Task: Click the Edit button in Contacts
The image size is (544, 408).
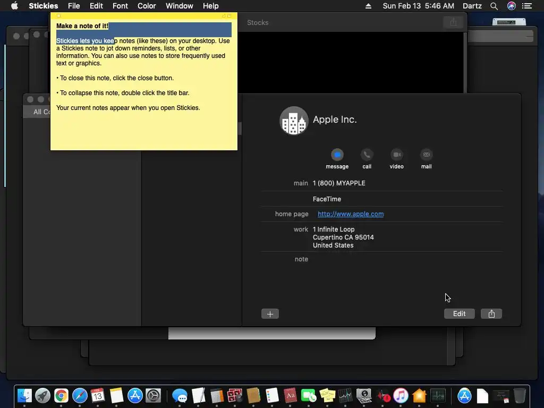Action: 460,314
